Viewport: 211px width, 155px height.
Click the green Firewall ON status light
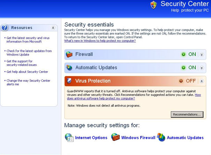pyautogui.click(x=183, y=55)
